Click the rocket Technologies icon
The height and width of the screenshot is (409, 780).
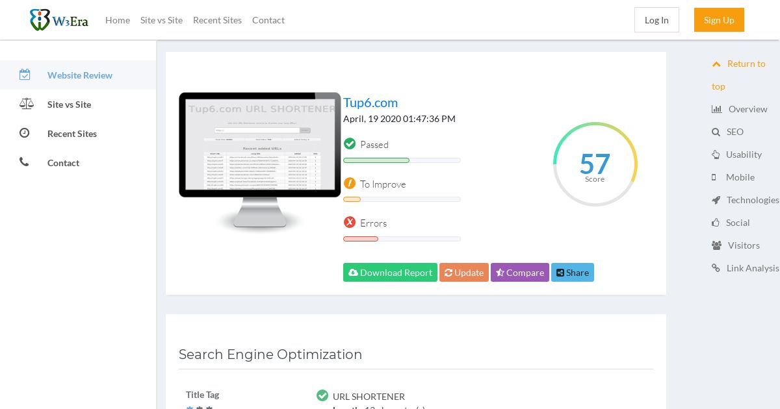[x=716, y=200]
